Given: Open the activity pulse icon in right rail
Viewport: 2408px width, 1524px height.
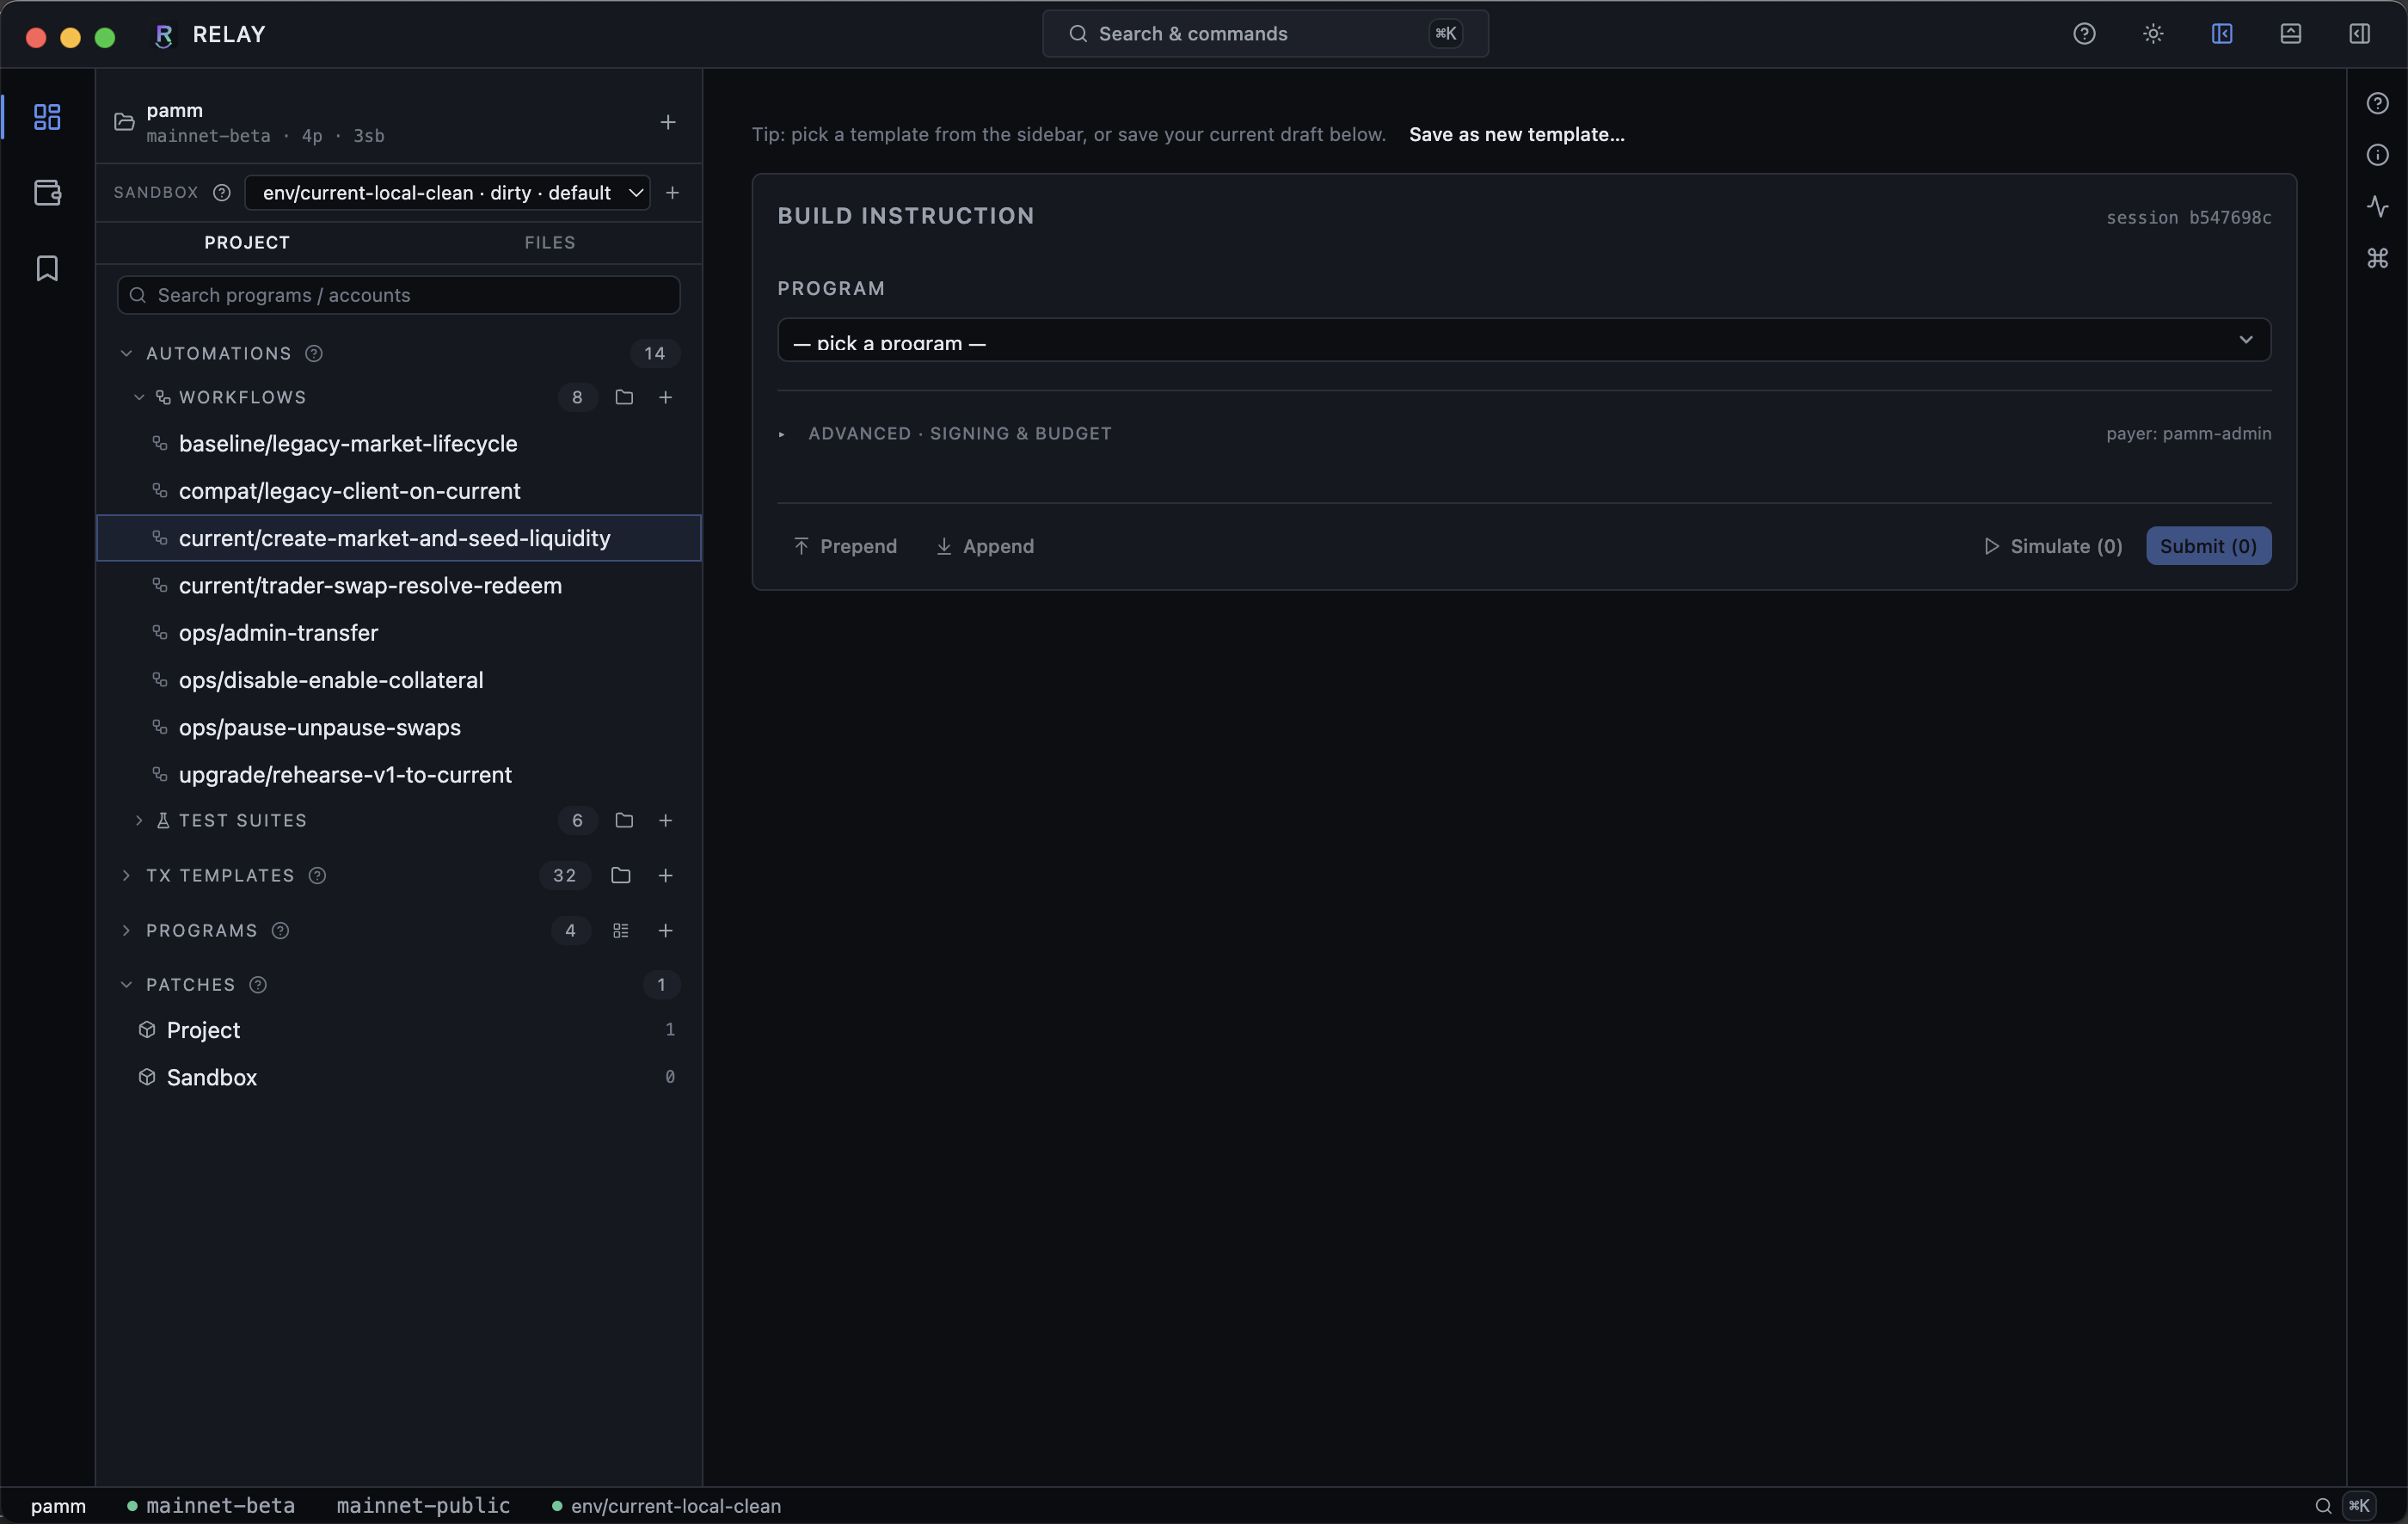Looking at the screenshot, I should [2378, 207].
